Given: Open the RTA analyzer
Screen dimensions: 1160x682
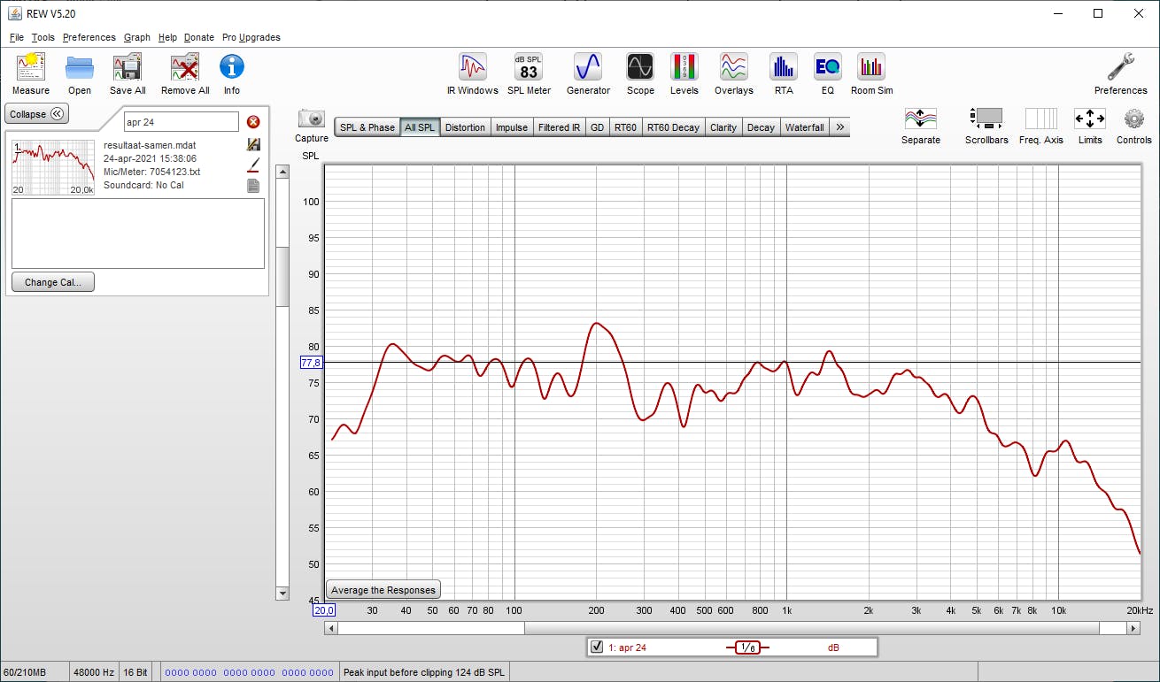Looking at the screenshot, I should coord(783,68).
